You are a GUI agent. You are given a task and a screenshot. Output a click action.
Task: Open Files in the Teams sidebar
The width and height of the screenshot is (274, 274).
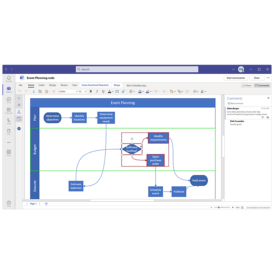[9, 132]
